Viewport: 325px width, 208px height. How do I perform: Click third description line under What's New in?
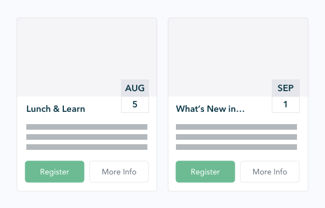click(x=236, y=147)
